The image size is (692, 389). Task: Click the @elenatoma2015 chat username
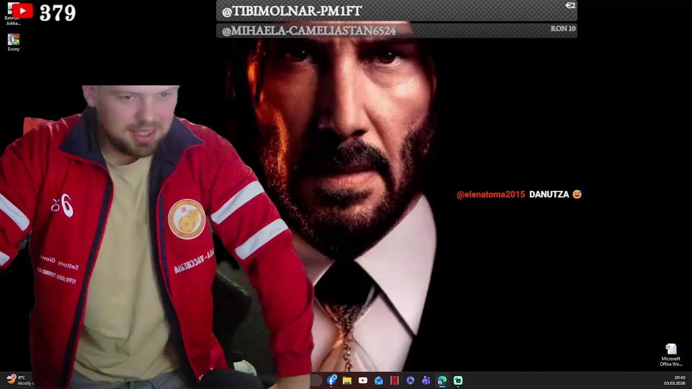pos(491,194)
